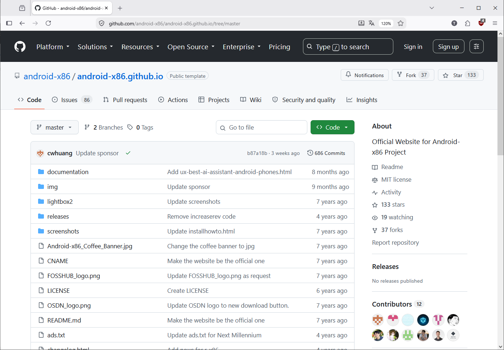Open the Security and quality tab
This screenshot has width=504, height=350.
click(304, 100)
